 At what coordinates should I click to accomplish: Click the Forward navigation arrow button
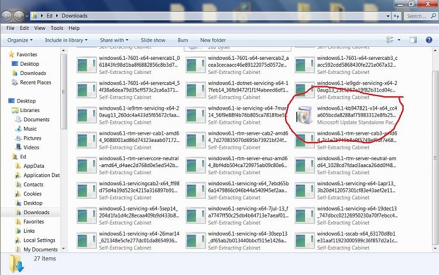(x=19, y=16)
